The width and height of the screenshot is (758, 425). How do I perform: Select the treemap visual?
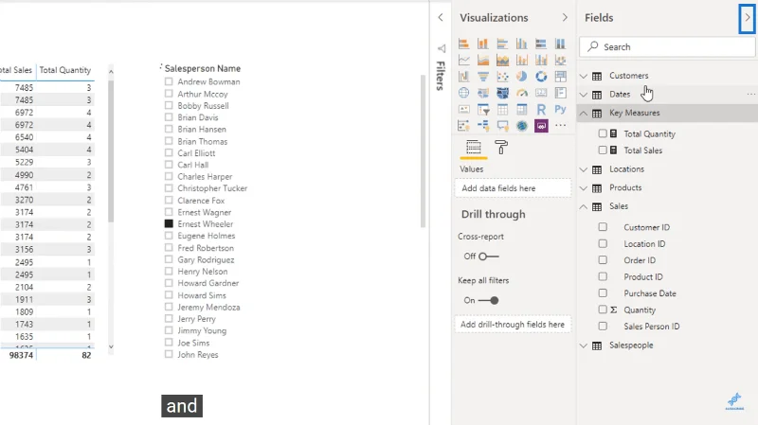[x=560, y=77]
